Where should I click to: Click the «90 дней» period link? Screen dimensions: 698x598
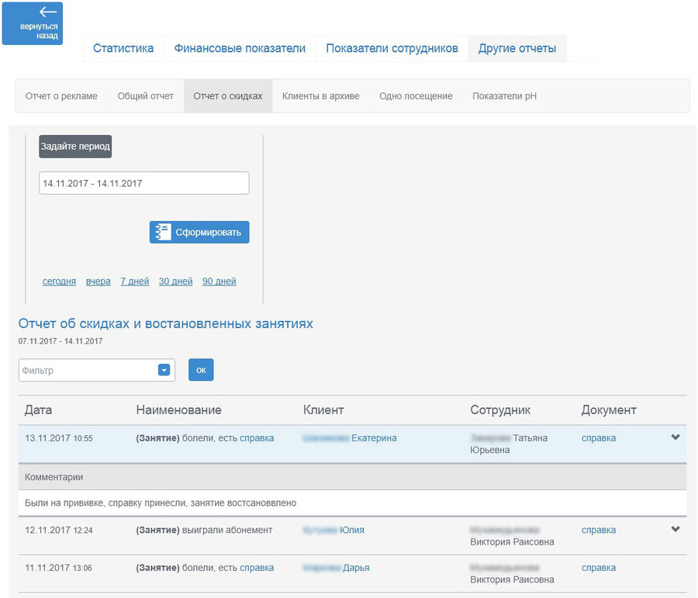click(x=219, y=281)
